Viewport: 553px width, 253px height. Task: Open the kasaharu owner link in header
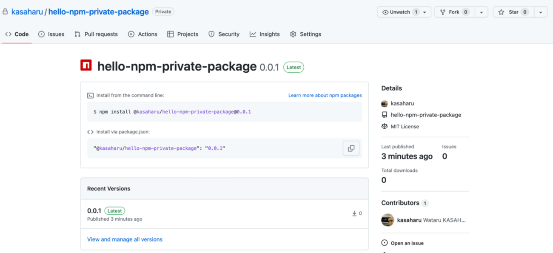point(27,12)
